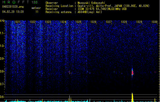Image resolution: width=160 pixels, height=102 pixels.
Task: Click the meteor count 11
Action: [37, 12]
